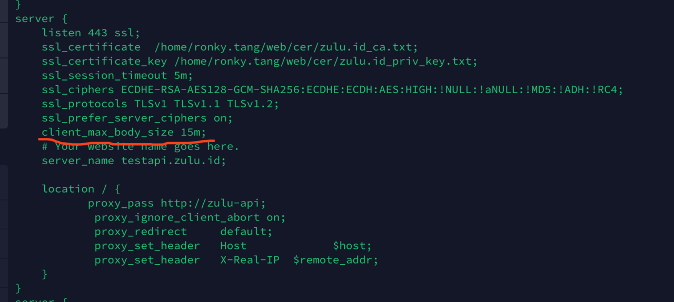Click the ssl_ciphers directive keyword
Screen dimensions: 674x302
78,90
